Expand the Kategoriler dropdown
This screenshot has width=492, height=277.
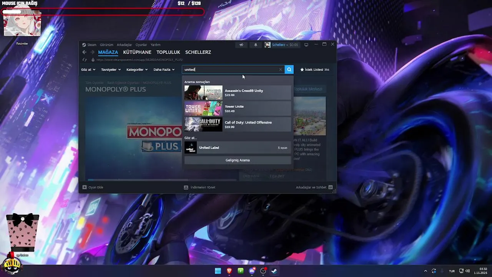[137, 70]
